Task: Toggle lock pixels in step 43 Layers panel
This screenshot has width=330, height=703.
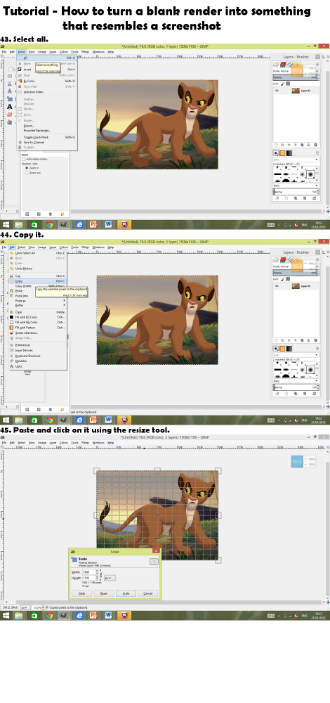Action: [284, 84]
